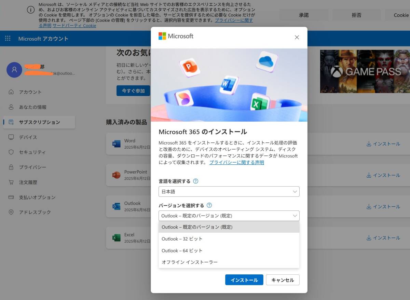Choose Outlook – 64 ビット option
410x300 pixels.
coord(229,250)
